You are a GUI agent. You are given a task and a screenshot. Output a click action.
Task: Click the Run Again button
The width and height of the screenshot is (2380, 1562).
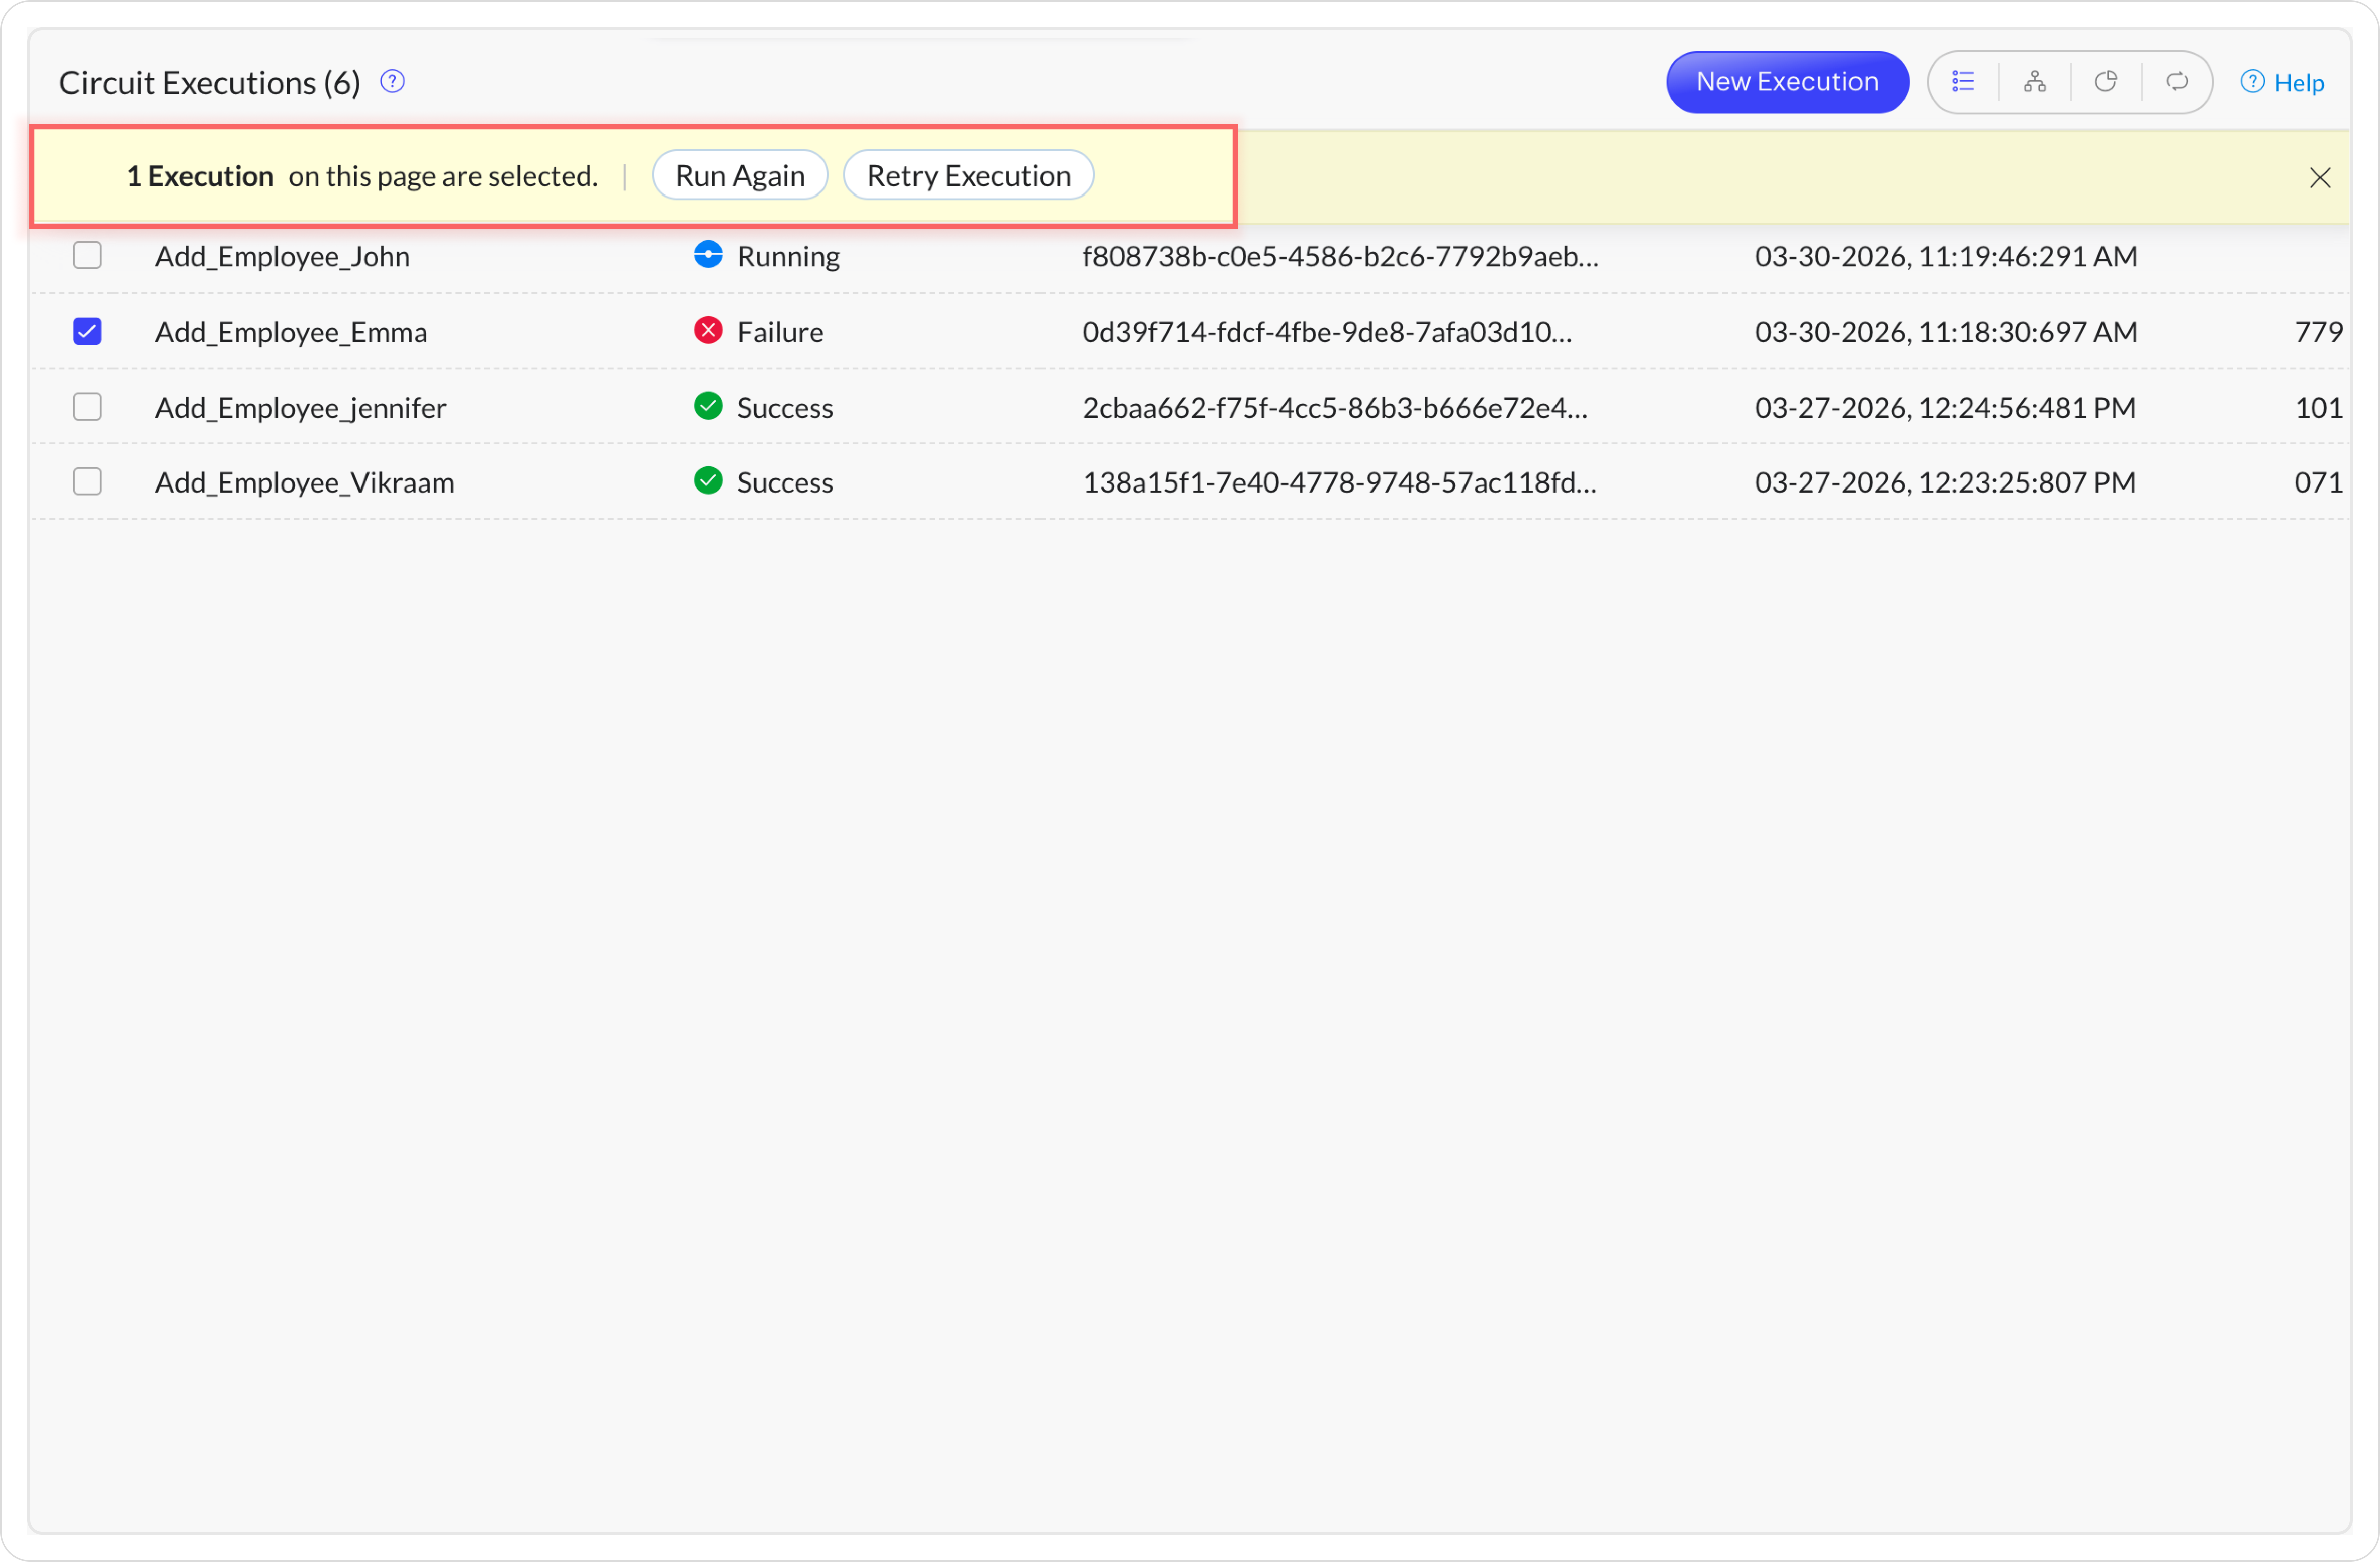tap(740, 176)
